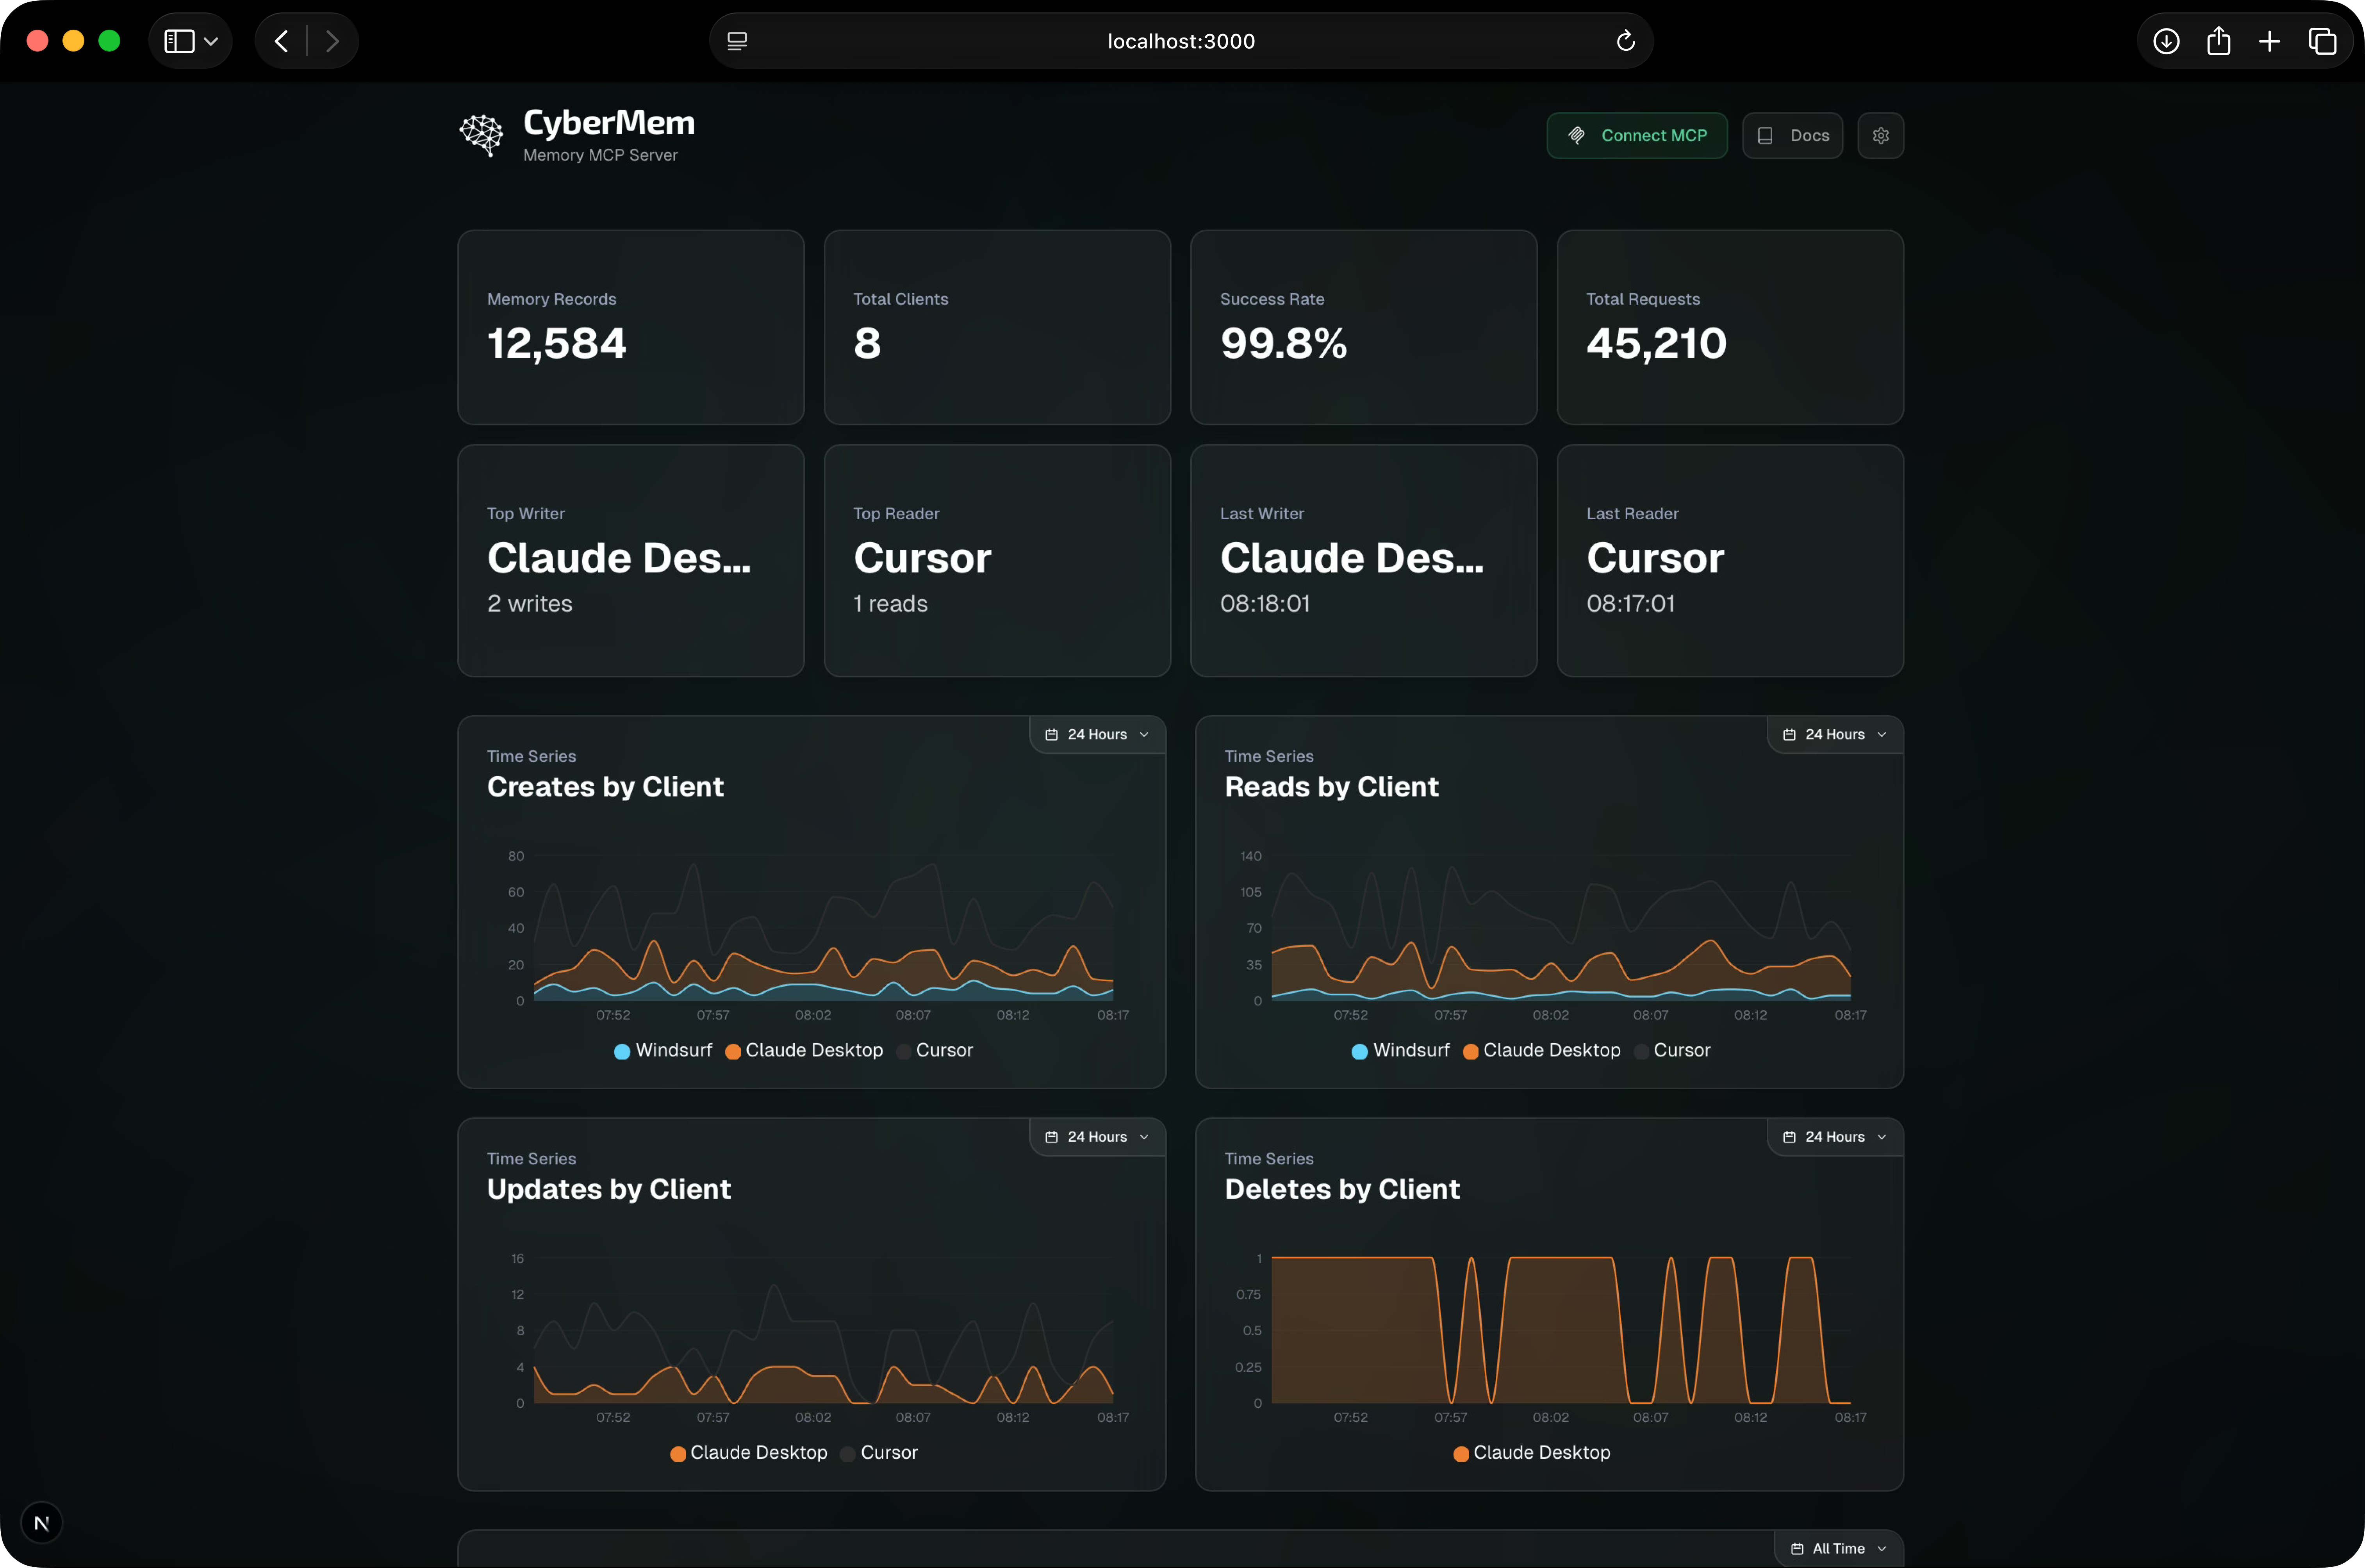The image size is (2365, 1568).
Task: Open Safari tab overview
Action: 2322,41
